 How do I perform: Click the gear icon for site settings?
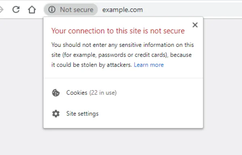56,114
